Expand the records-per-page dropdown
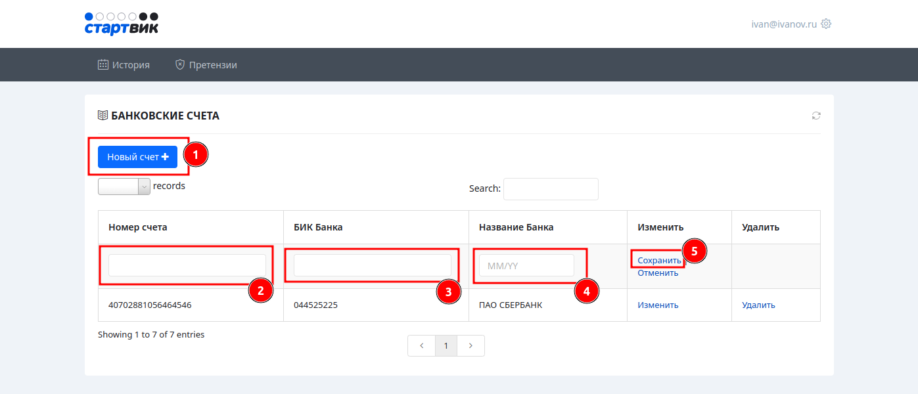 (124, 186)
